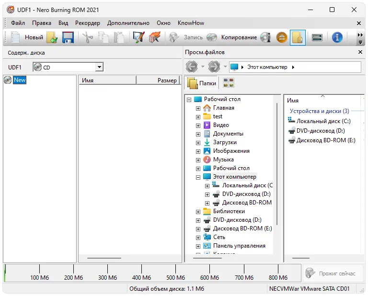Collapse Устройства и диски (3) group
Image resolution: width=368 pixels, height=296 pixels.
click(319, 111)
